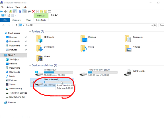The height and width of the screenshot is (118, 164).
Task: Click the show/hide console tree toolbar icon
Action: [x=15, y=11]
